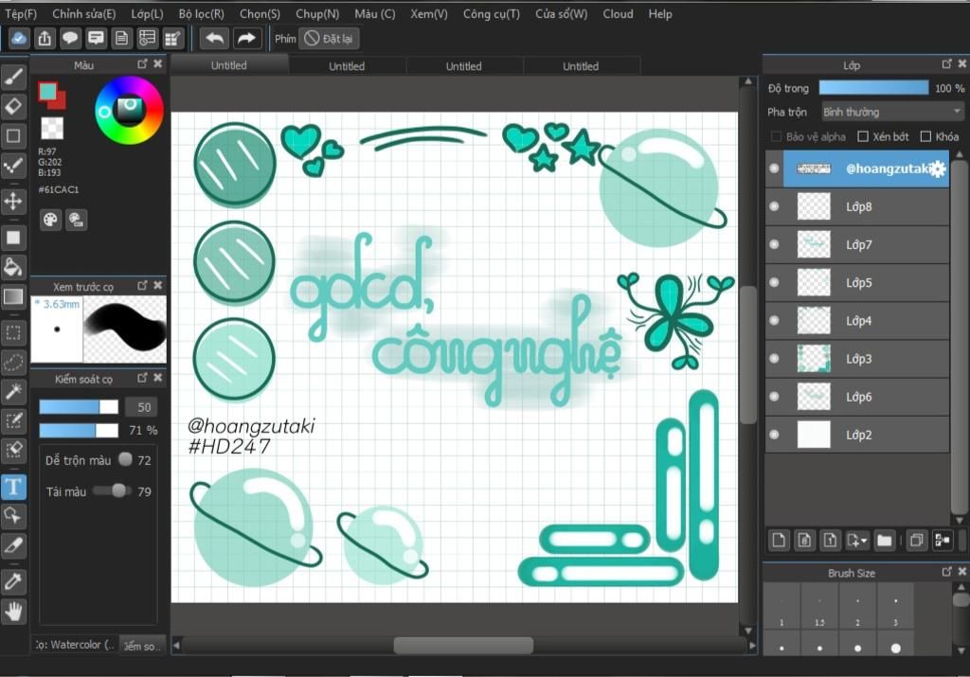This screenshot has width=970, height=677.
Task: Select the Magic Wand tool
Action: pyautogui.click(x=13, y=391)
